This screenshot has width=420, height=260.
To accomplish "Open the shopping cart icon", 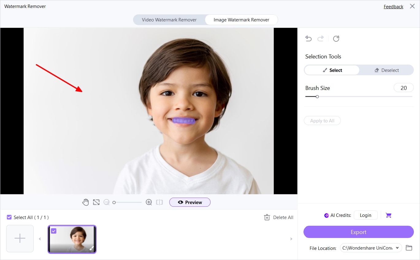I will pos(388,215).
